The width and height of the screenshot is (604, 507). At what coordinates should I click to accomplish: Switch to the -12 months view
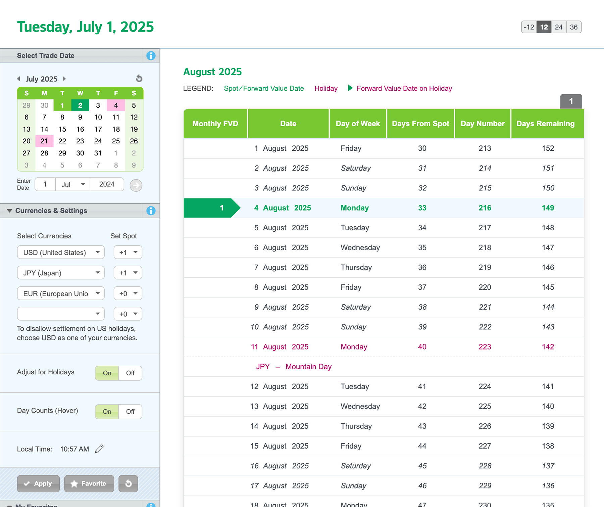pyautogui.click(x=529, y=27)
